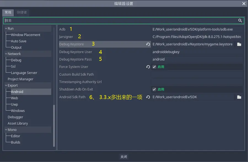Edit the Debug Keystore User field
Screen dimensions: 248x162
click(x=197, y=52)
